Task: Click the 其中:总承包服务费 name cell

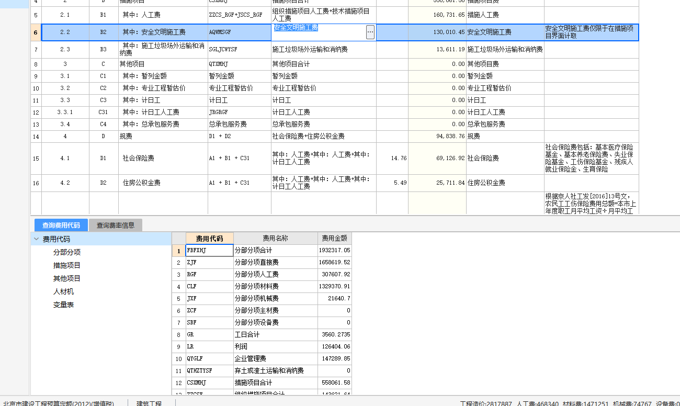Action: tap(163, 124)
